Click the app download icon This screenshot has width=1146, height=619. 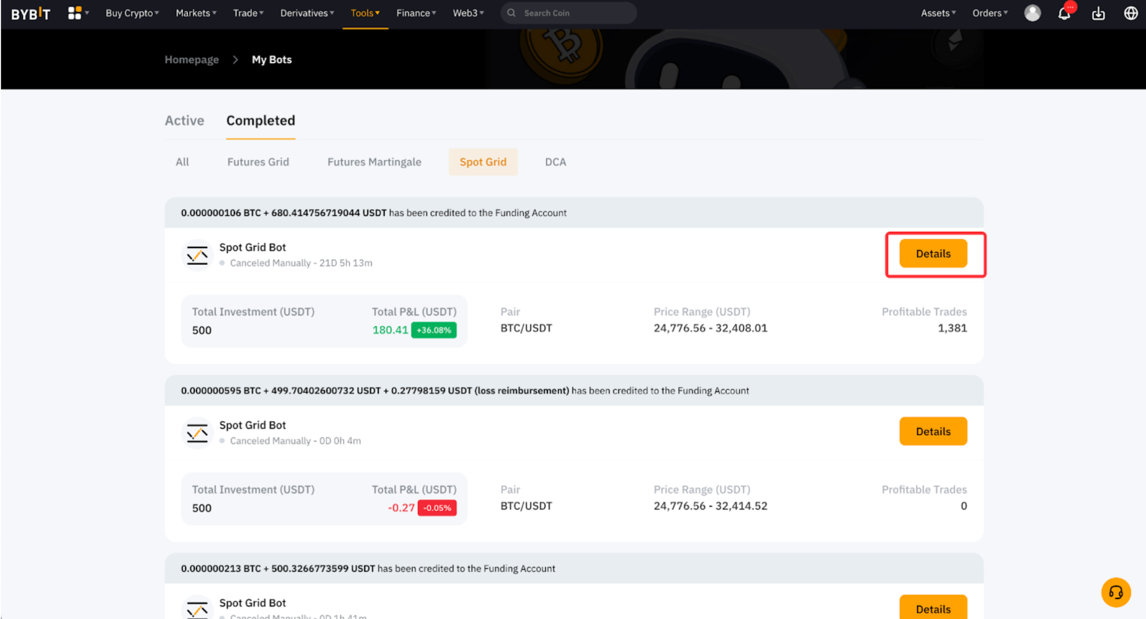(1099, 13)
